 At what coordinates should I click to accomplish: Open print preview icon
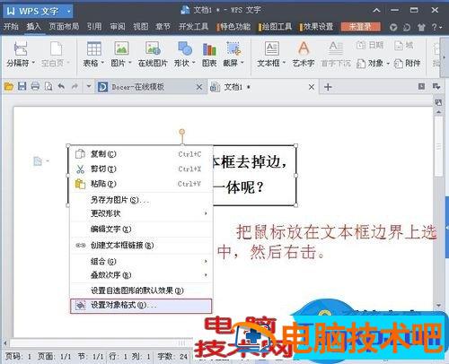pyautogui.click(x=48, y=87)
